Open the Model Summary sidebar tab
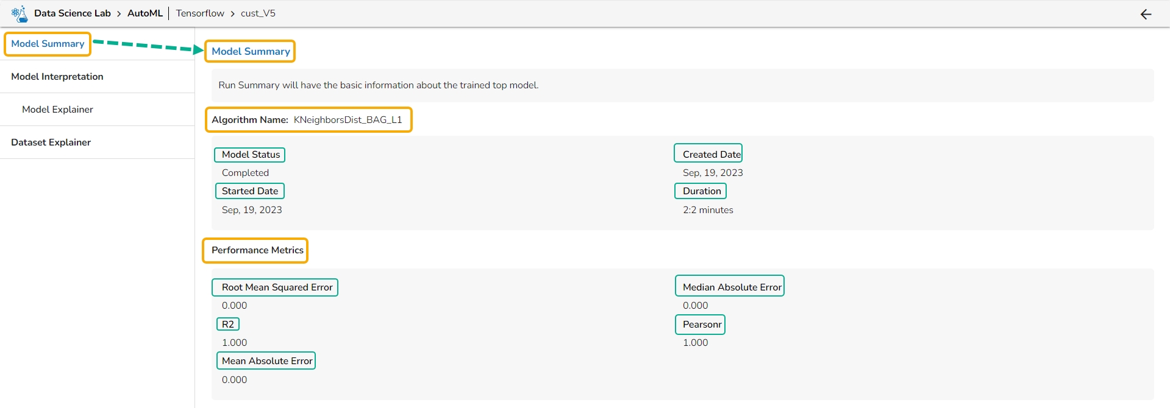The image size is (1170, 408). coord(48,44)
